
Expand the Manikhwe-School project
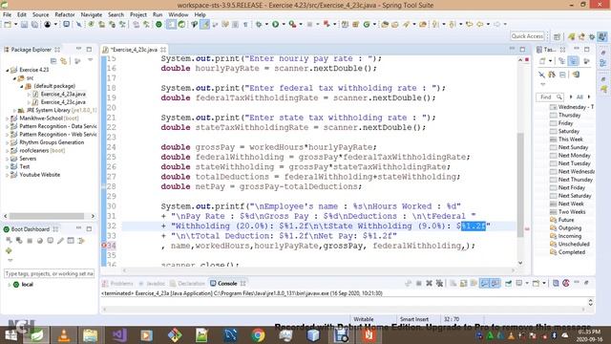[x=8, y=118]
